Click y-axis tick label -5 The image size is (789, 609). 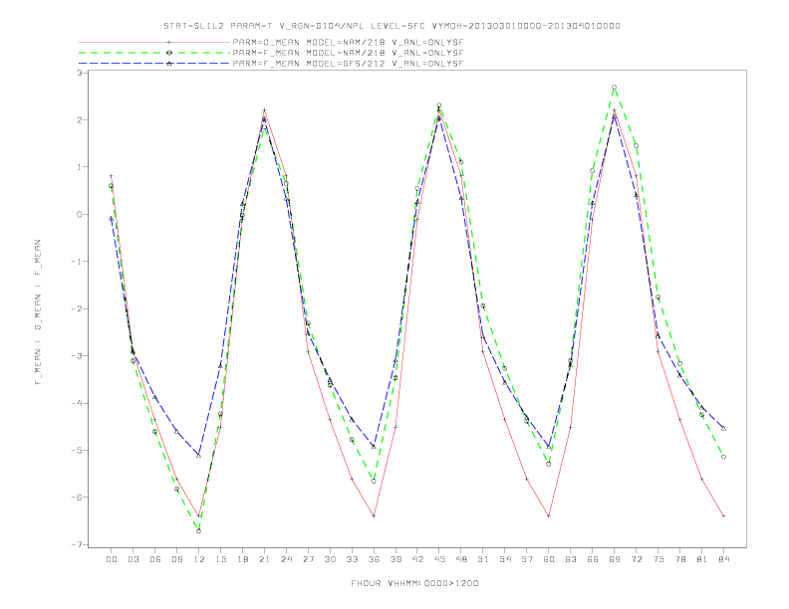(78, 451)
